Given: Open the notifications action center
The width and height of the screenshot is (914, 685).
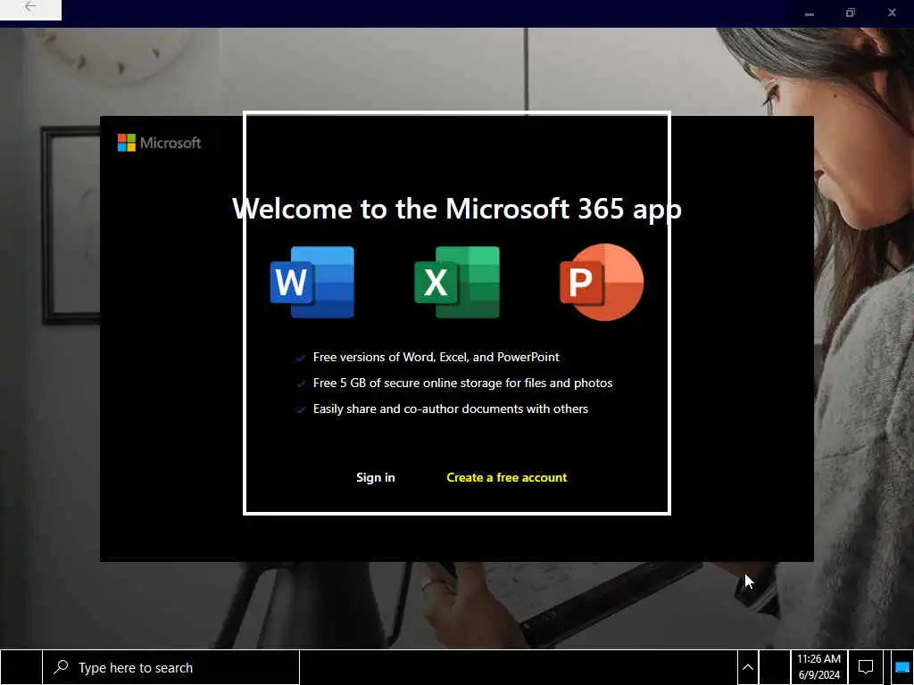Looking at the screenshot, I should (866, 667).
